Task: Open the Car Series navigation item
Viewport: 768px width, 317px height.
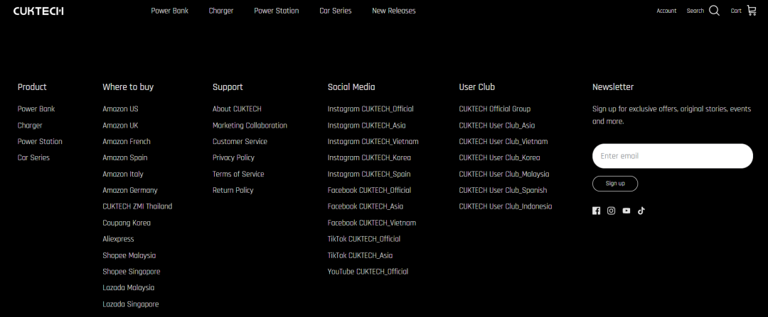Action: click(x=336, y=11)
